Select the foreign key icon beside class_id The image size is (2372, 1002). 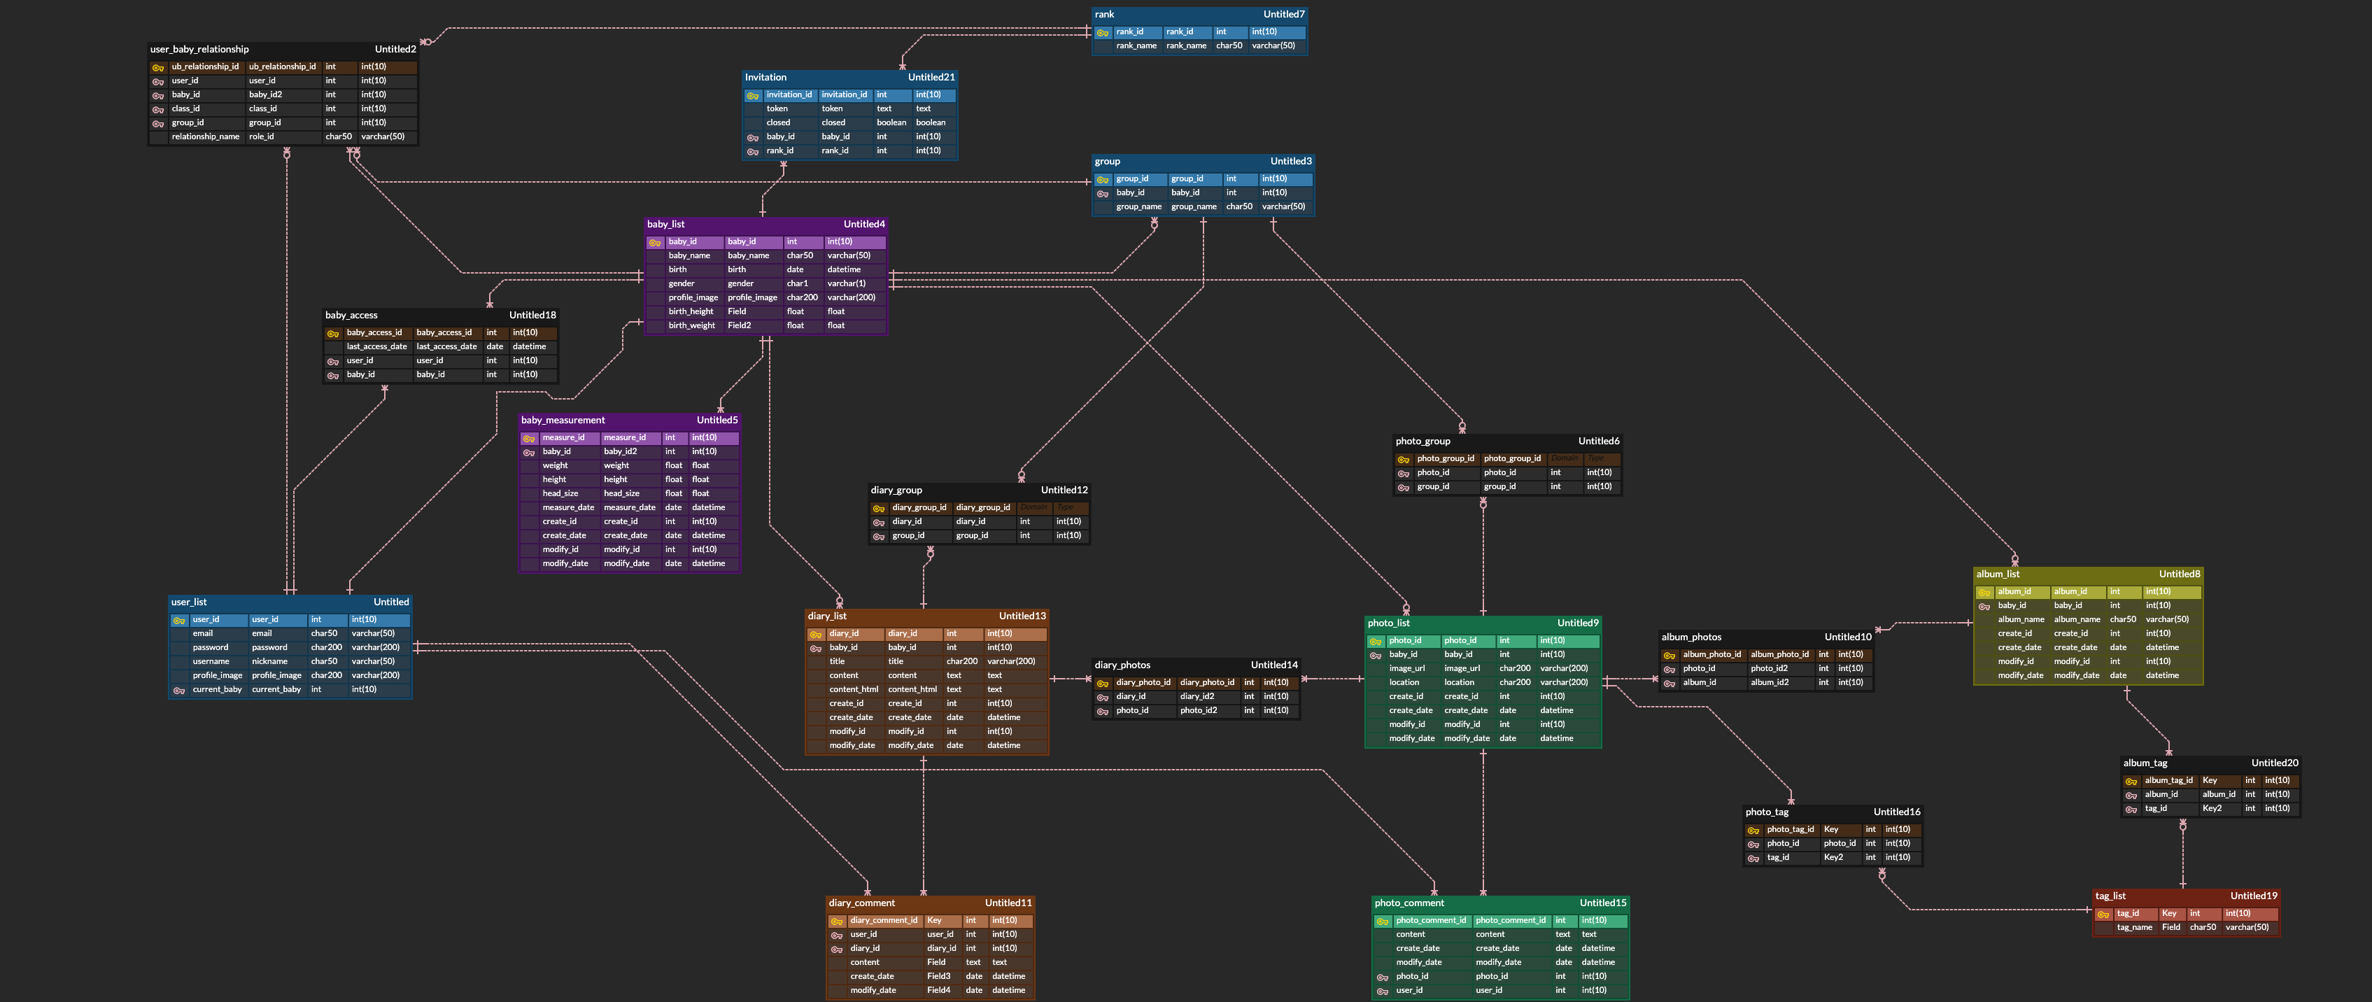[x=157, y=110]
